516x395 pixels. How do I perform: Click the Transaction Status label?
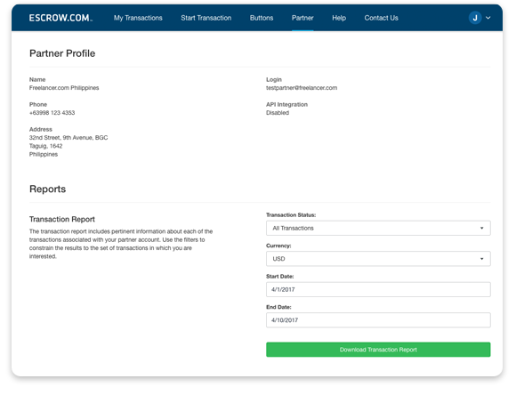(291, 215)
